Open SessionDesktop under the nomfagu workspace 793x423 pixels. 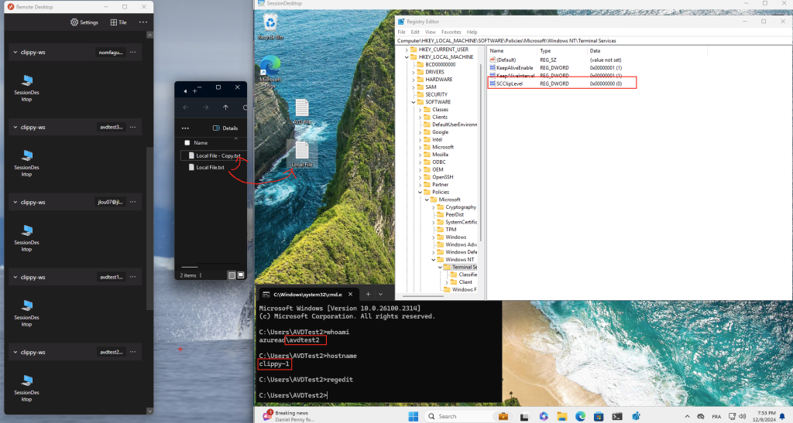click(27, 89)
